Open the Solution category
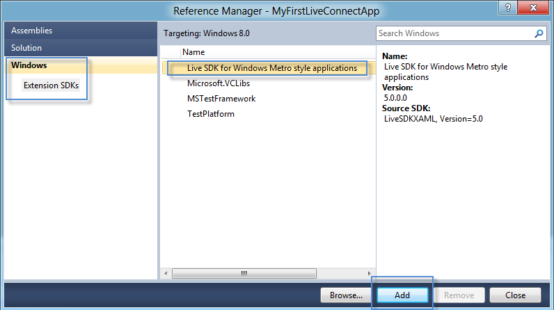This screenshot has width=554, height=310. [x=81, y=47]
